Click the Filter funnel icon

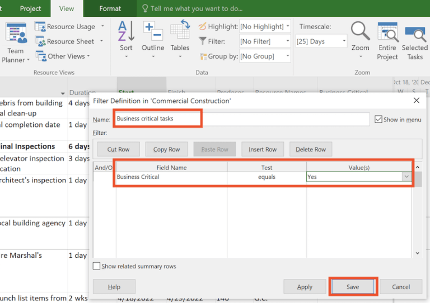[202, 41]
